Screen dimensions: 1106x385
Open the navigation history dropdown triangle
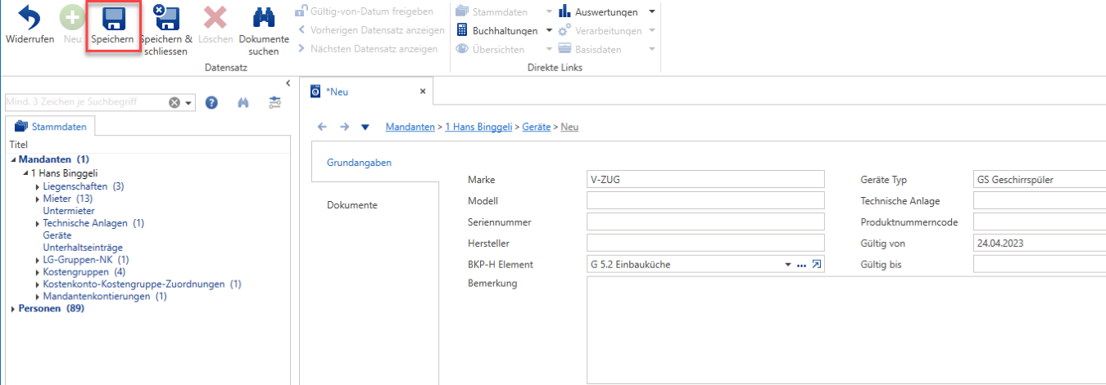pos(365,128)
